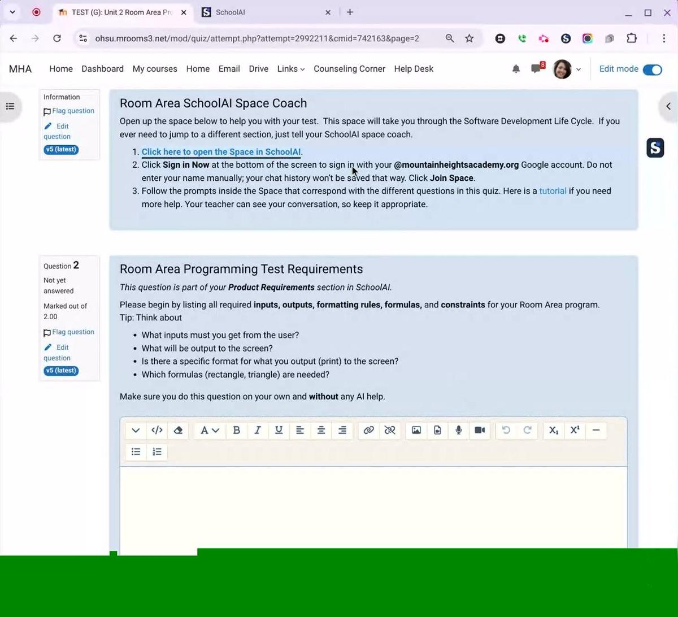The height and width of the screenshot is (617, 678).
Task: Click the underline formatting icon
Action: 279,431
